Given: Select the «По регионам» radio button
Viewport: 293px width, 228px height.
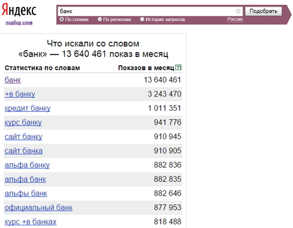Looking at the screenshot, I should (x=100, y=19).
